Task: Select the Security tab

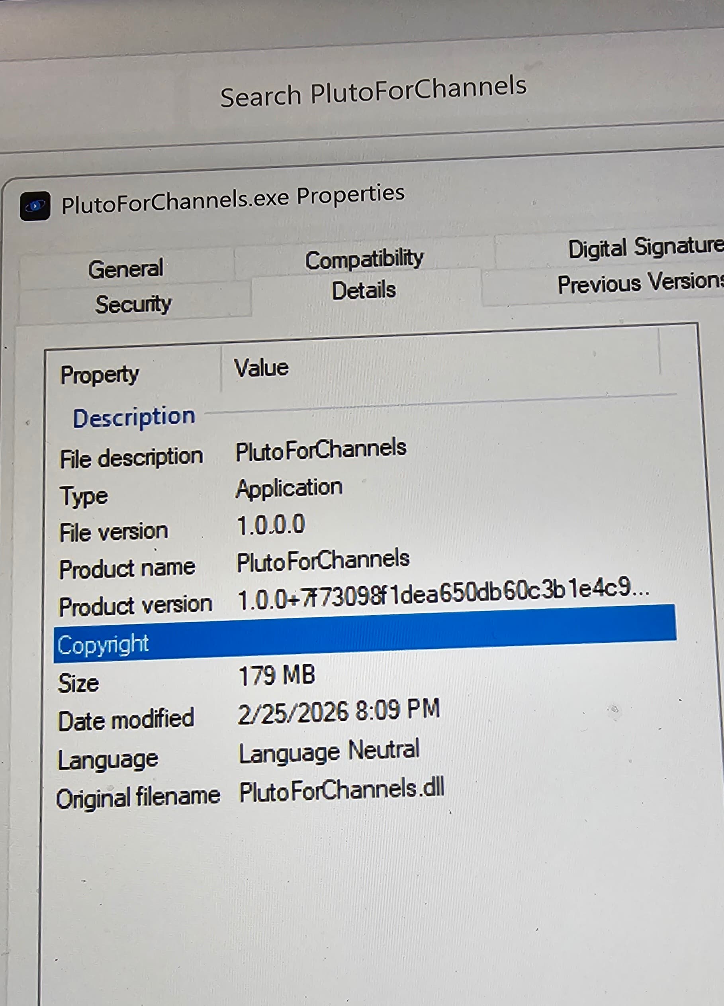Action: point(133,304)
